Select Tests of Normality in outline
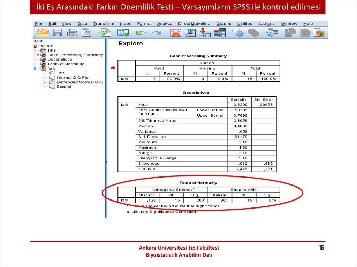Screen dimensions: 357x267 pos(66,64)
